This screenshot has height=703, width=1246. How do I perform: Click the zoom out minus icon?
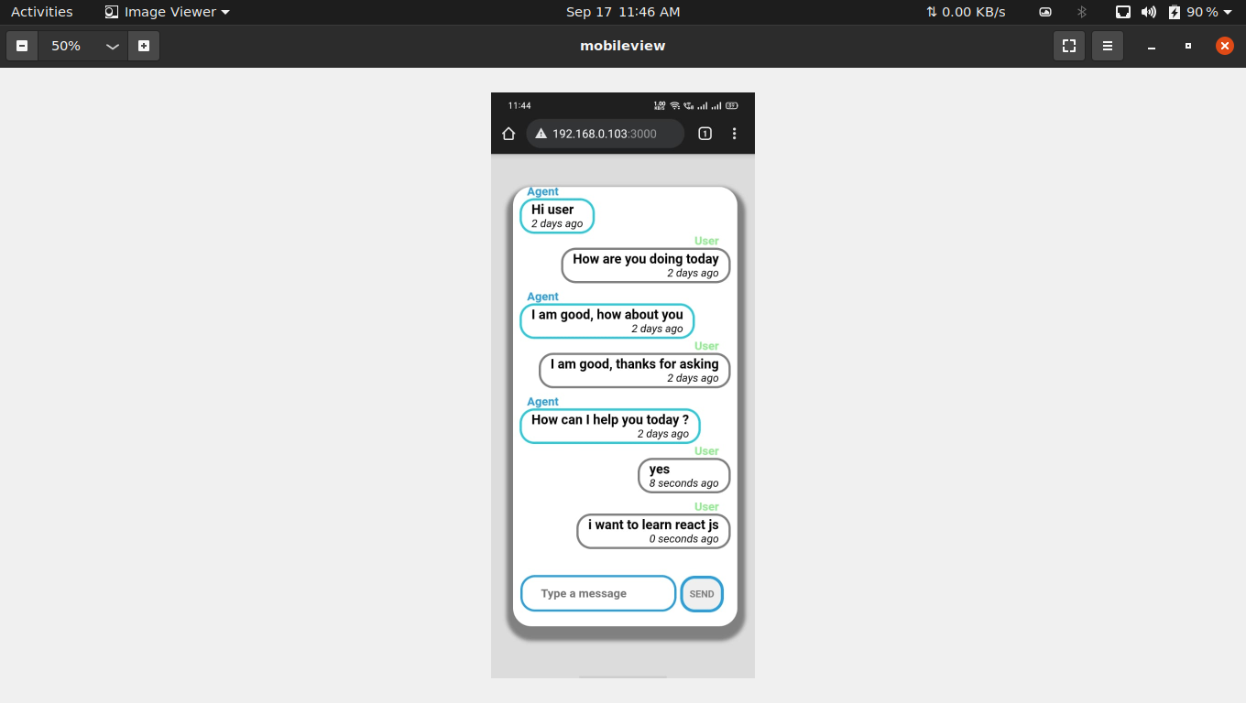(x=21, y=45)
